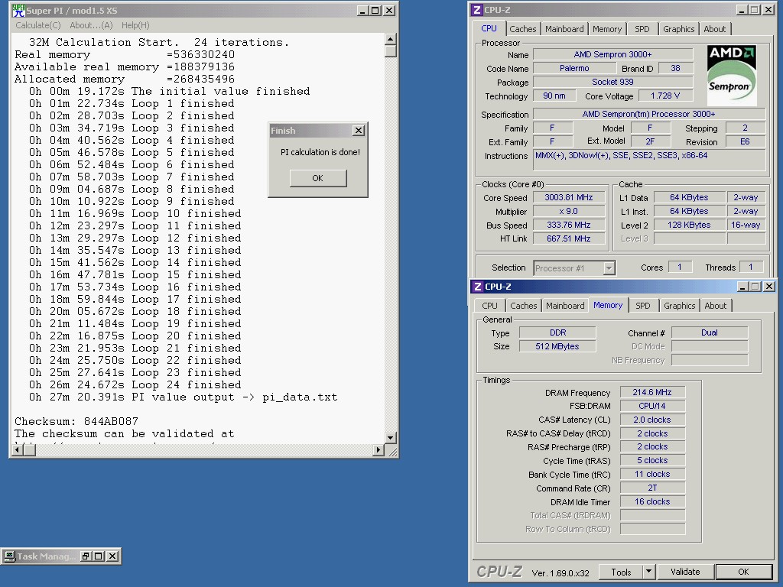Open the Help(H) menu in Super PI
783x587 pixels.
(135, 25)
